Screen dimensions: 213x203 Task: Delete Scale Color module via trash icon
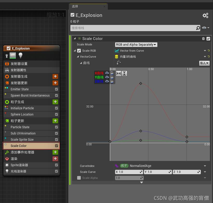[x=203, y=39]
